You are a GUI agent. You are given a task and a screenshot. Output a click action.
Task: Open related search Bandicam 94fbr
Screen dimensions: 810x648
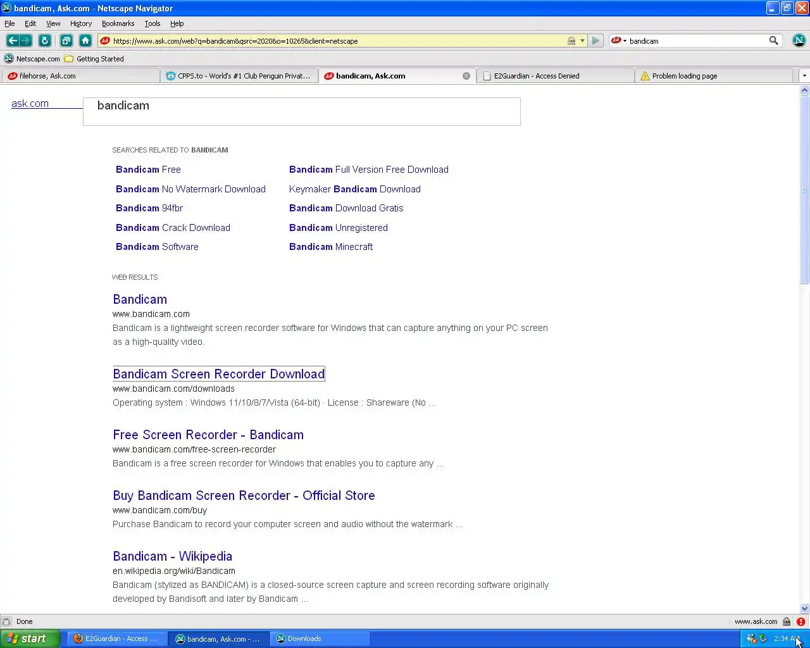pyautogui.click(x=149, y=208)
